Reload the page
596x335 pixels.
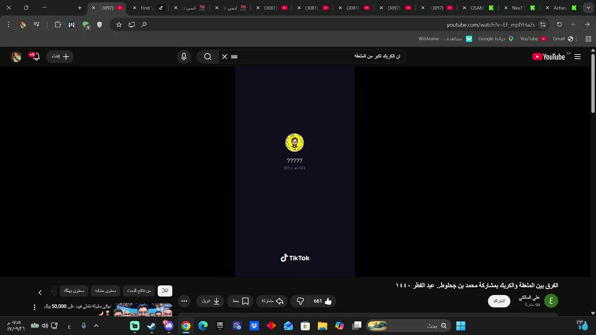pos(559,25)
